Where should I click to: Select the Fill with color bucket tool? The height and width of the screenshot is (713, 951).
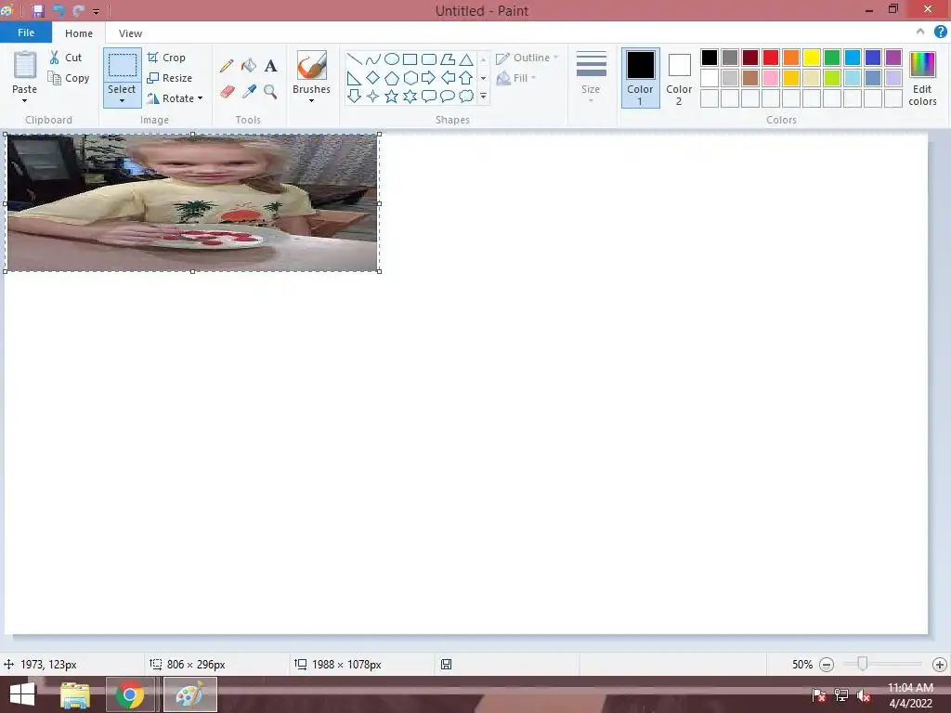pyautogui.click(x=249, y=66)
